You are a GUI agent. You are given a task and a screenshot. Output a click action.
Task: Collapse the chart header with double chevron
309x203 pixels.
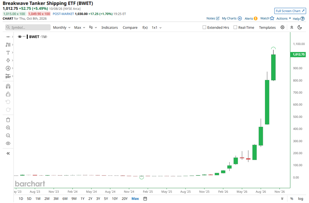pos(291,27)
